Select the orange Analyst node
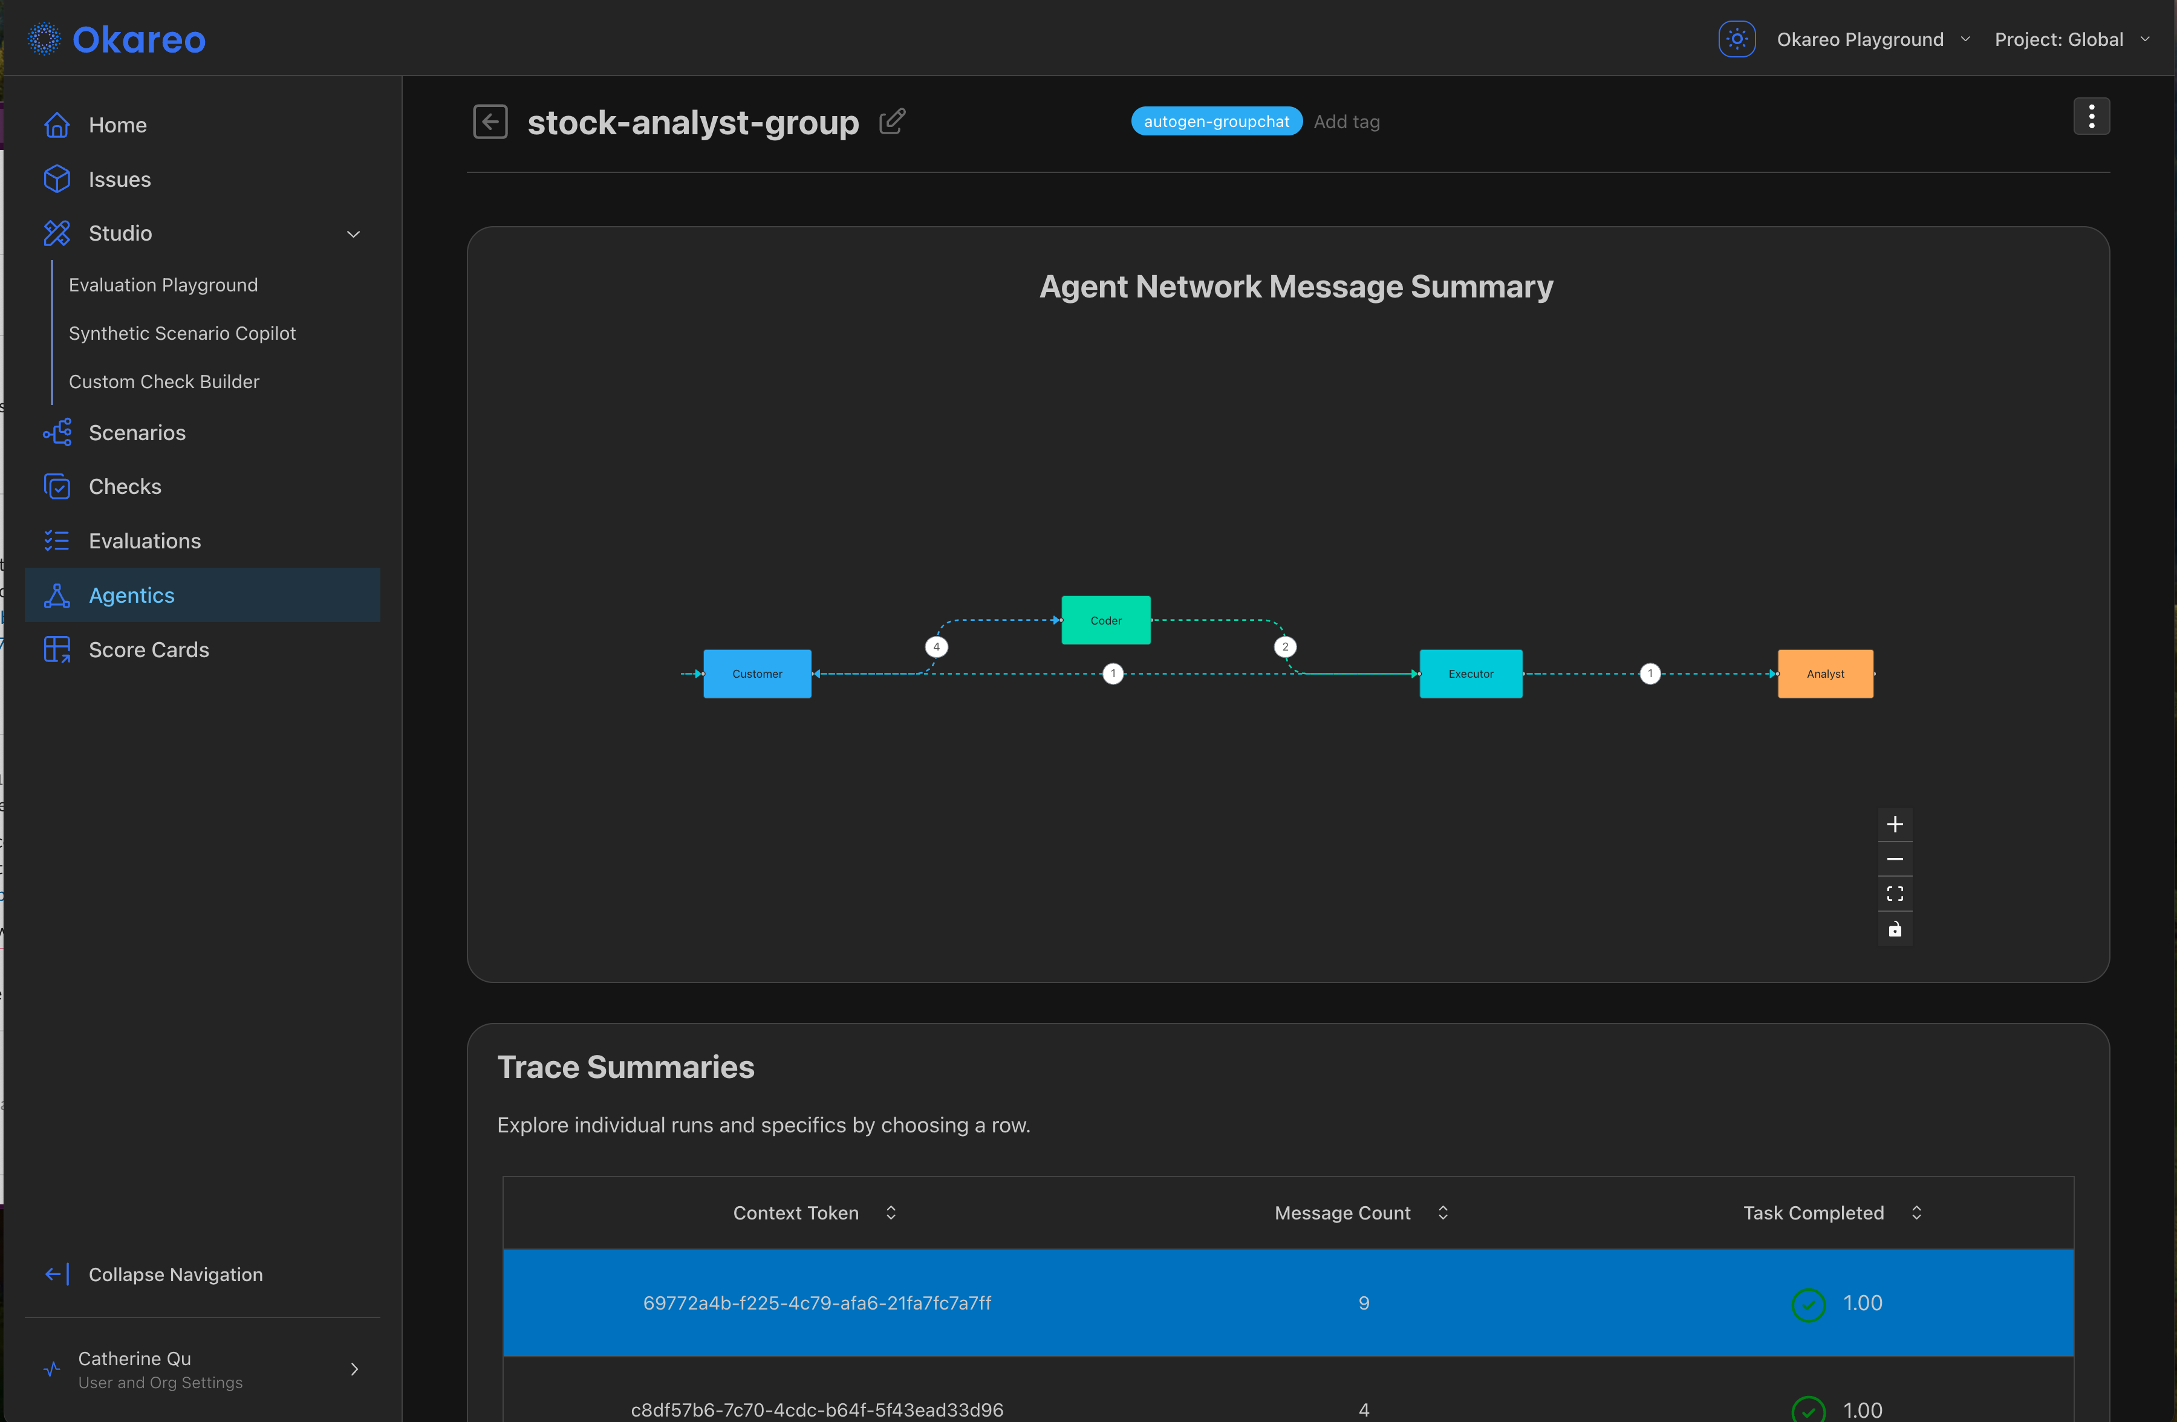 1825,674
